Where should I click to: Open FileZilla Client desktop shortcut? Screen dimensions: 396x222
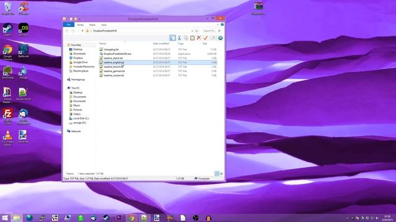pyautogui.click(x=7, y=117)
